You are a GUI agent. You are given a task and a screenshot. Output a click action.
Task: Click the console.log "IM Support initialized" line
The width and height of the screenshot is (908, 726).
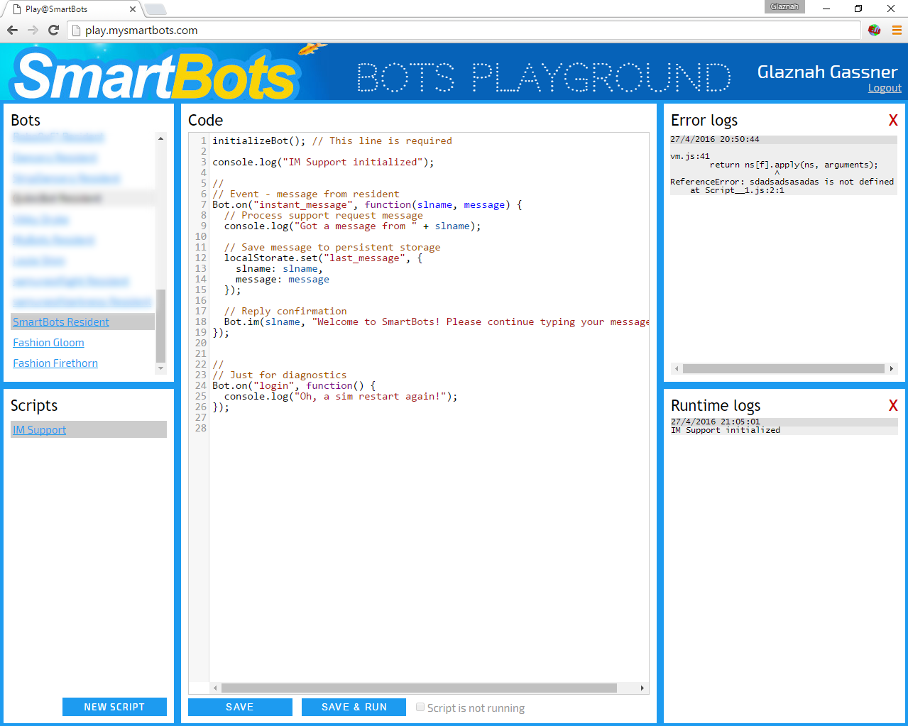[x=323, y=163]
